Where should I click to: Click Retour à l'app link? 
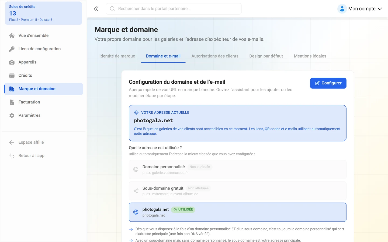point(44,156)
